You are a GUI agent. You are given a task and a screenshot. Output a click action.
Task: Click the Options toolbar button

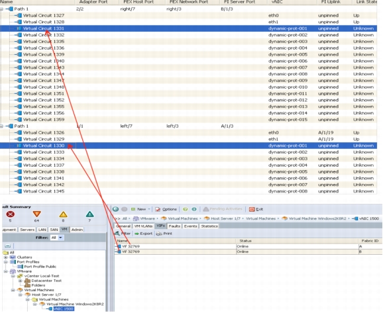coord(166,209)
